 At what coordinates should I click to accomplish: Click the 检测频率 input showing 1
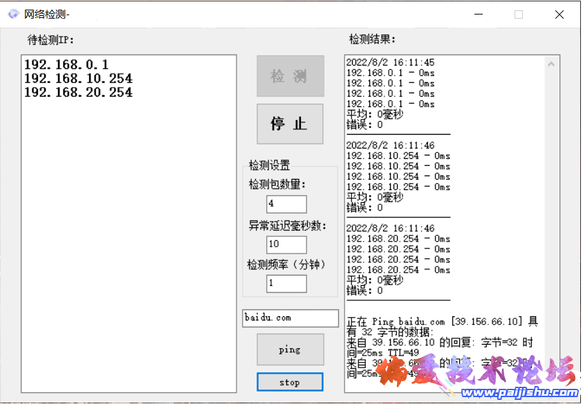(286, 283)
